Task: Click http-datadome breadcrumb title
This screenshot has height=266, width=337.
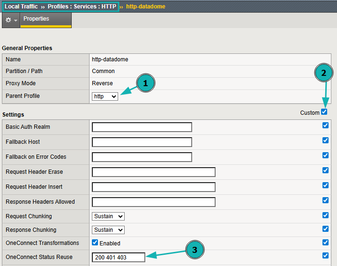Action: [x=145, y=7]
